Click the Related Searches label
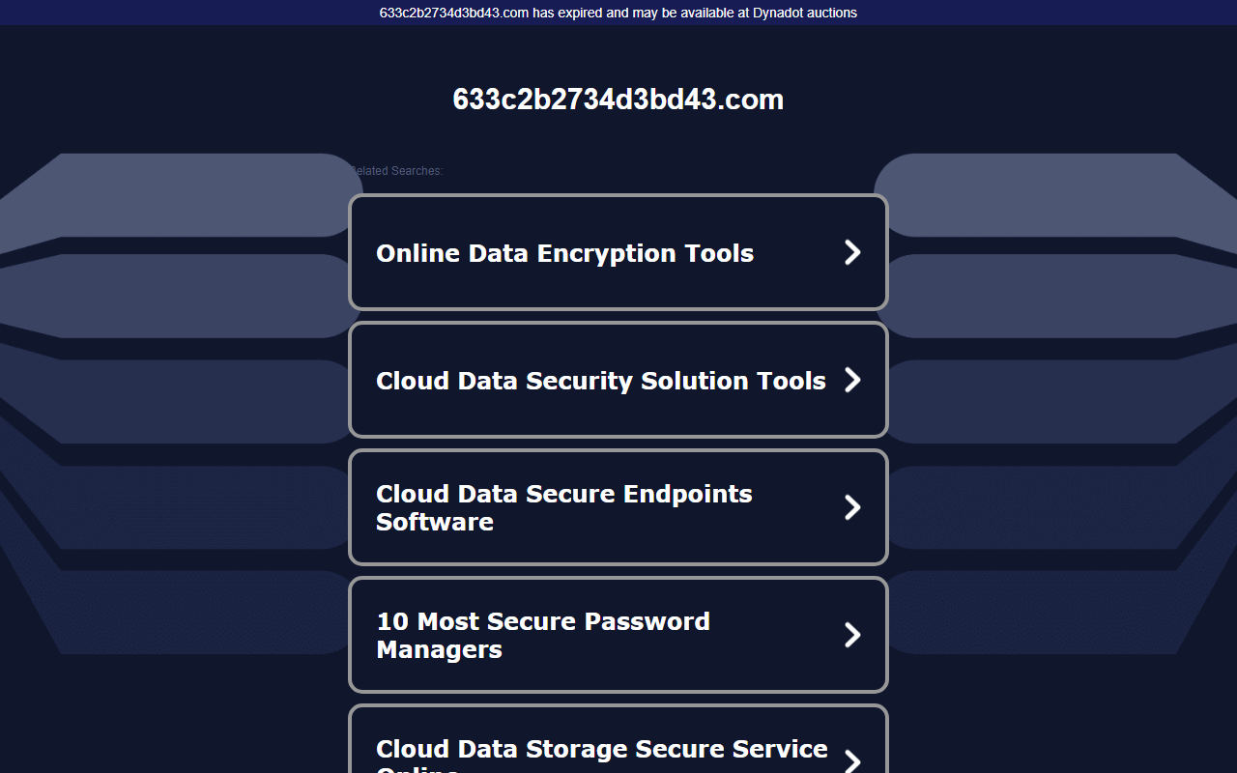The width and height of the screenshot is (1237, 773). [x=396, y=171]
